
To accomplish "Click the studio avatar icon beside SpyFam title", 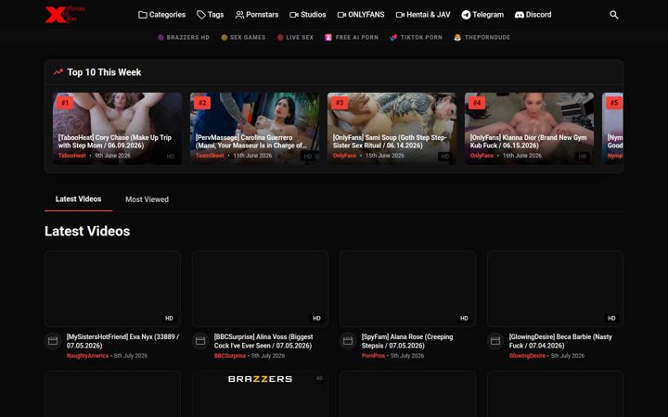I will pyautogui.click(x=348, y=341).
